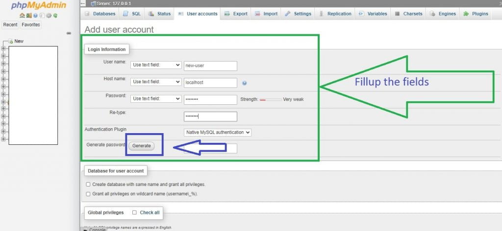Tick the Global privileges 'Check all' box
The width and height of the screenshot is (502, 231).
pyautogui.click(x=134, y=212)
